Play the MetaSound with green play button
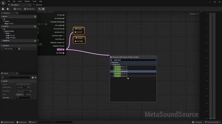The image size is (222, 124). click(x=40, y=9)
